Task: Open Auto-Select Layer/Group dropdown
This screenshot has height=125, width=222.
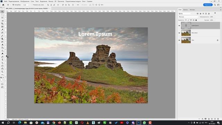Action: (26, 5)
